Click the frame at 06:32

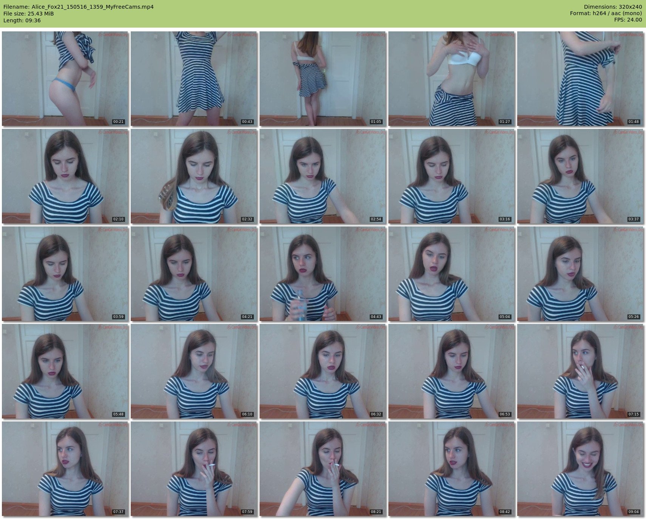click(x=323, y=371)
